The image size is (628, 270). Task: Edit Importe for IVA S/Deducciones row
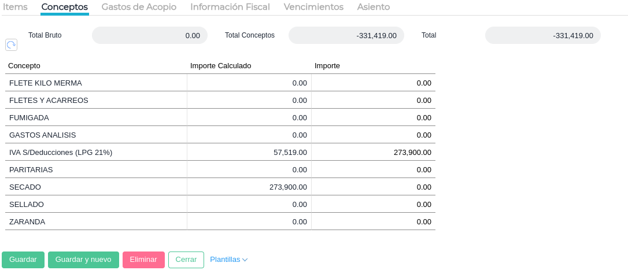click(373, 152)
